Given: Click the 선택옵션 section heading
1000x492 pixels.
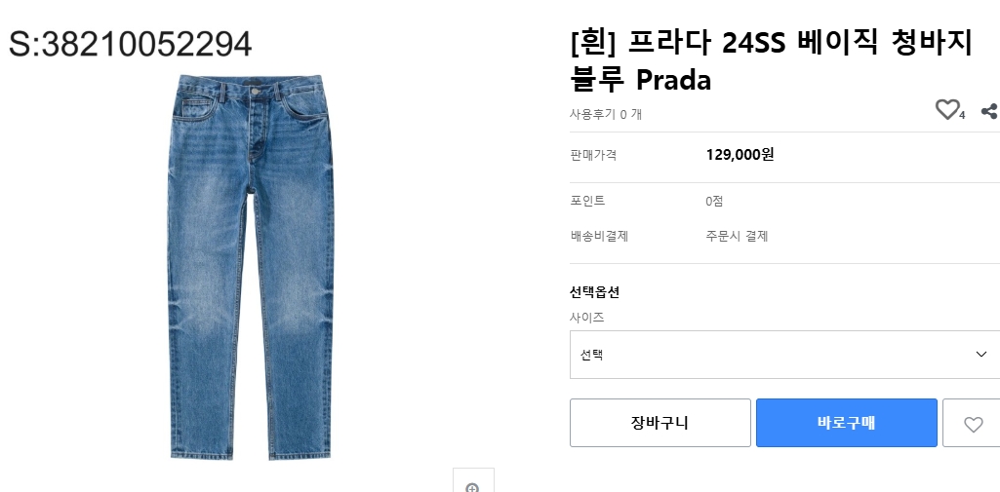Looking at the screenshot, I should coord(594,292).
